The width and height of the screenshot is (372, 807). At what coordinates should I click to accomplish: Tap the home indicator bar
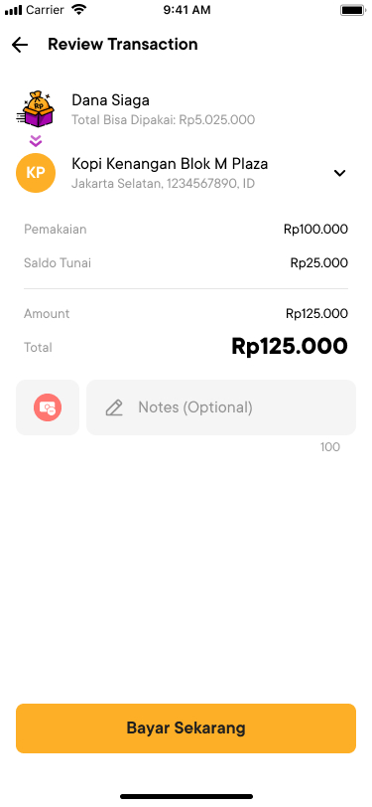pos(186,796)
